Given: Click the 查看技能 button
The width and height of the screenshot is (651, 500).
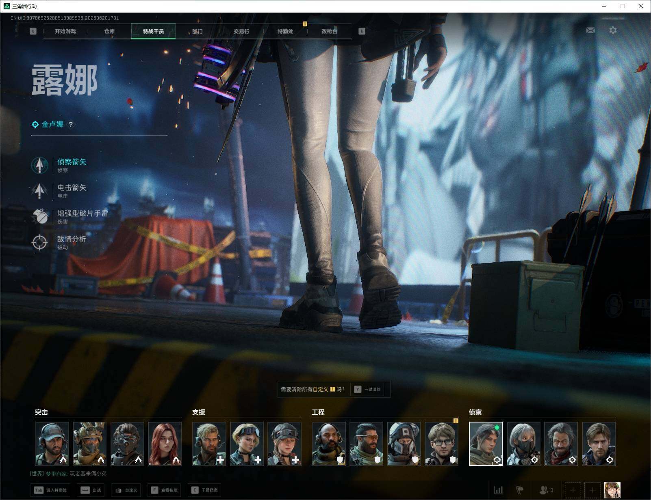Looking at the screenshot, I should (x=164, y=490).
